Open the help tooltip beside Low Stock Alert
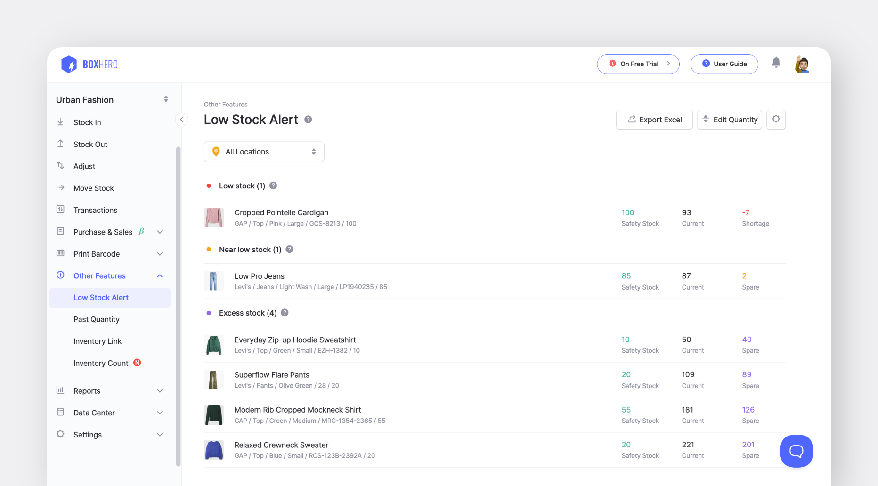 308,120
